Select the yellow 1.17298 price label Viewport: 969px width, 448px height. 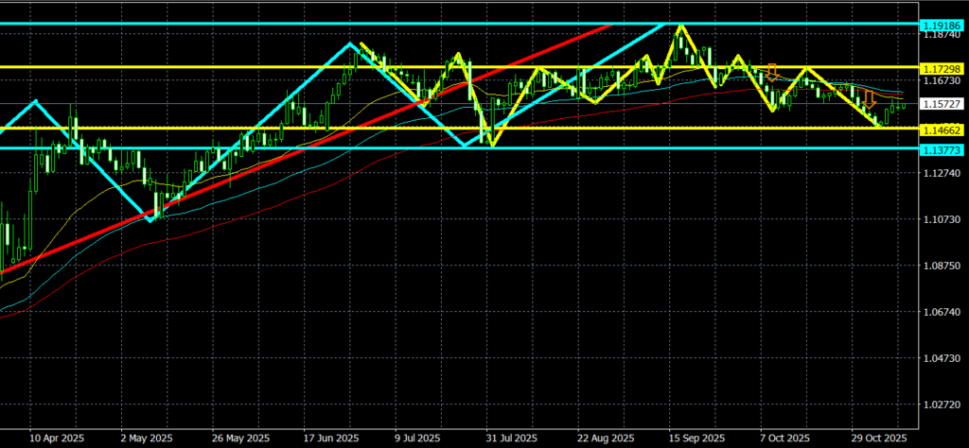(942, 68)
